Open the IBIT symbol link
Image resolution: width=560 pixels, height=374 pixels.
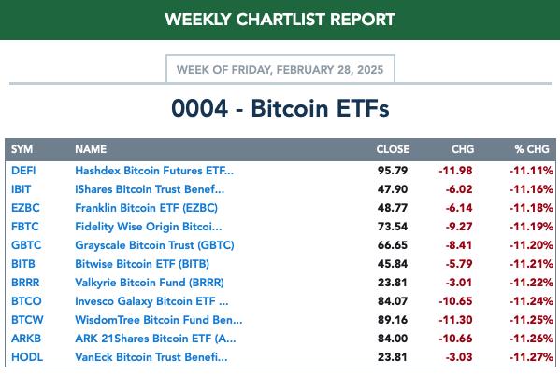point(22,189)
